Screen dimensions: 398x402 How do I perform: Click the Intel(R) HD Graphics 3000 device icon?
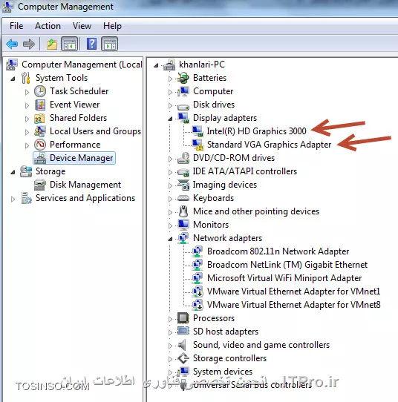[x=198, y=131]
